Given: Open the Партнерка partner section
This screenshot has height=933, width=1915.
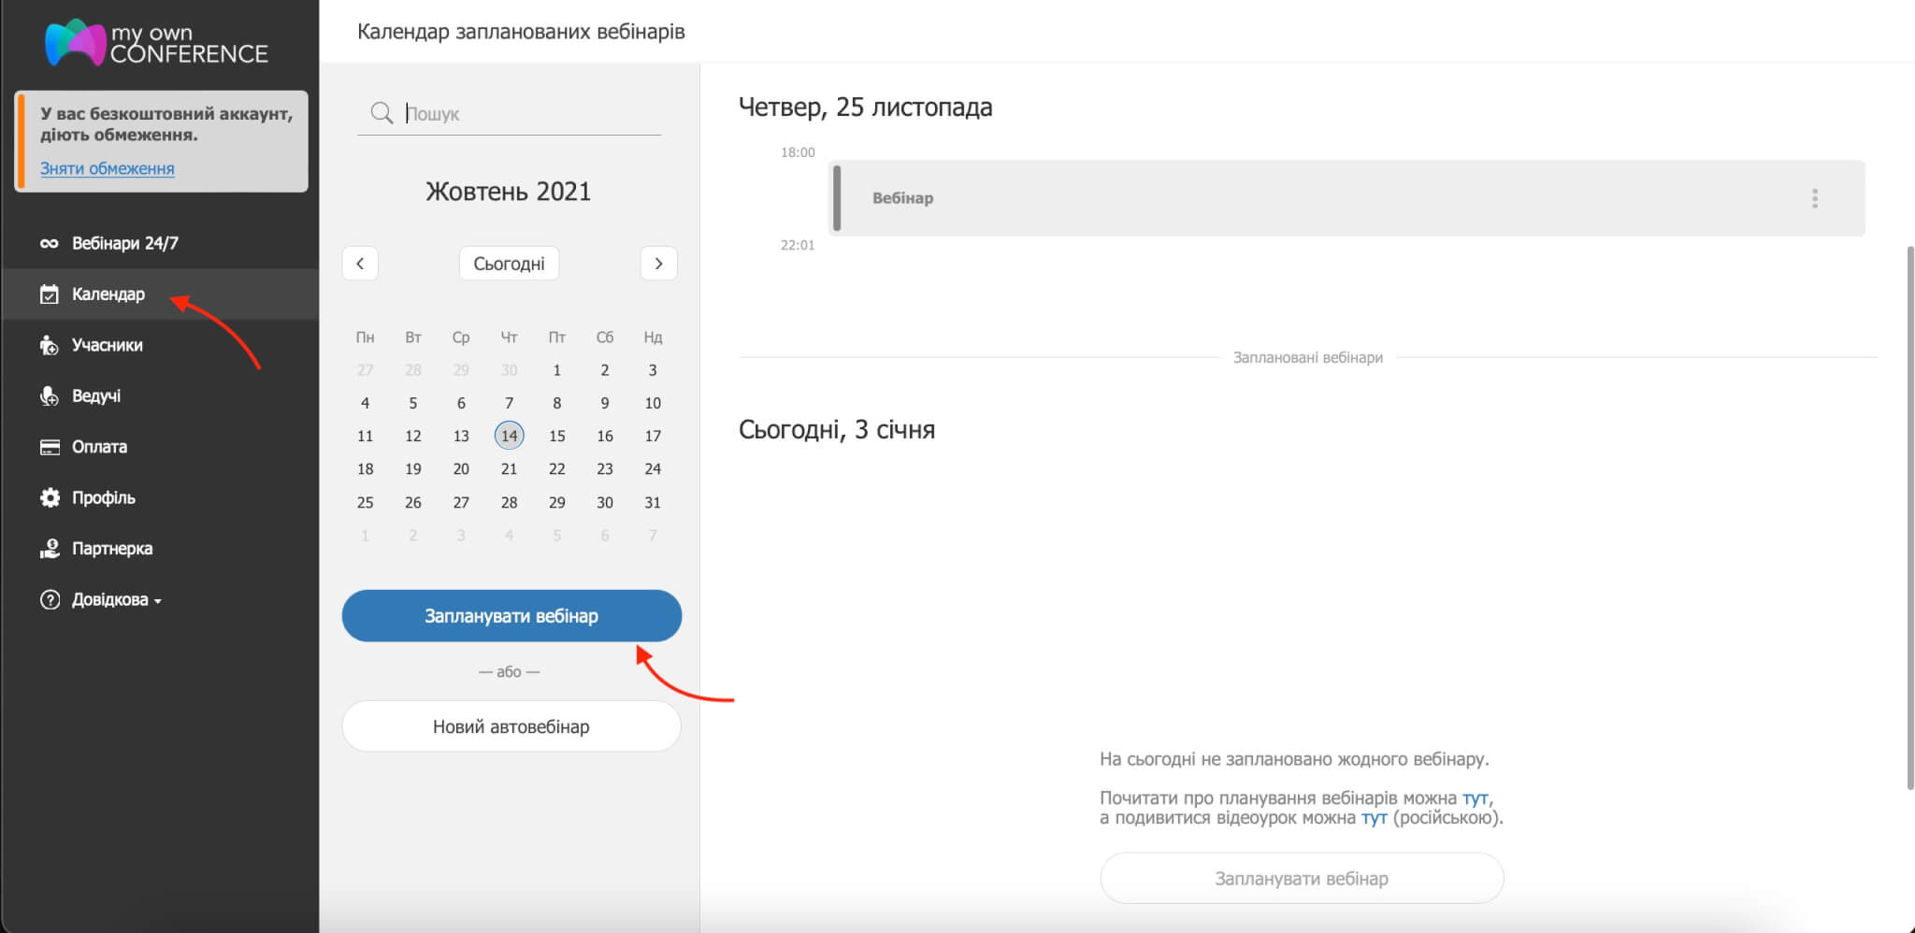Looking at the screenshot, I should click(x=112, y=548).
